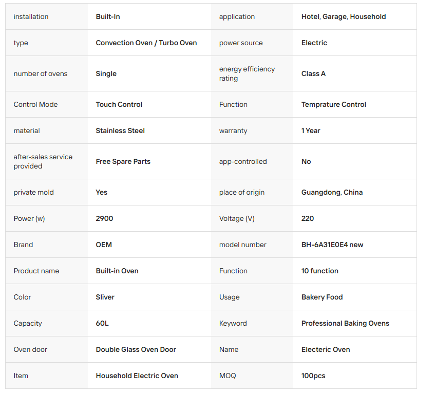Select the 'energy efficiency rating' label
The width and height of the screenshot is (435, 393).
point(247,73)
